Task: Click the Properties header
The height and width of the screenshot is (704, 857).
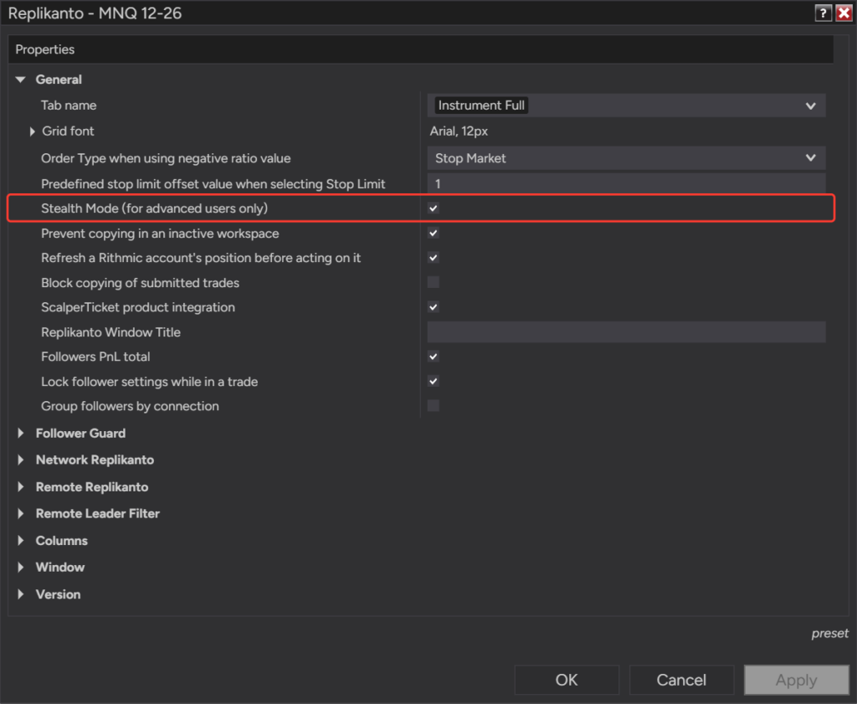Action: click(45, 49)
